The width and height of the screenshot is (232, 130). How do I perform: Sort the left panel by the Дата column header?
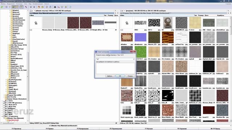click(x=116, y=15)
